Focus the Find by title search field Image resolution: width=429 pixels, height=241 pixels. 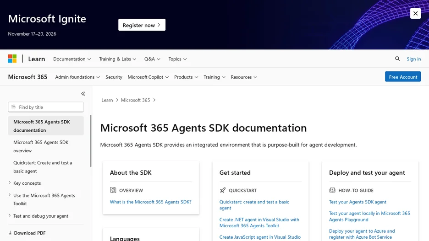pyautogui.click(x=46, y=107)
